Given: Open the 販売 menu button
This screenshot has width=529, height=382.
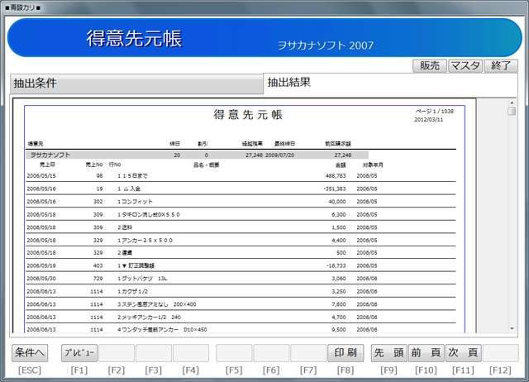Looking at the screenshot, I should pyautogui.click(x=430, y=66).
